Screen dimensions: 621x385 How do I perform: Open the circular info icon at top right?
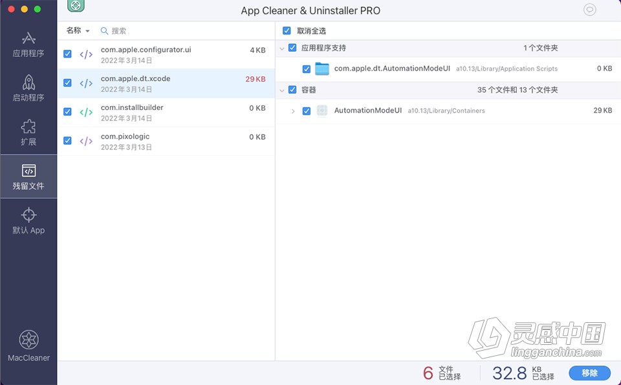tap(589, 10)
